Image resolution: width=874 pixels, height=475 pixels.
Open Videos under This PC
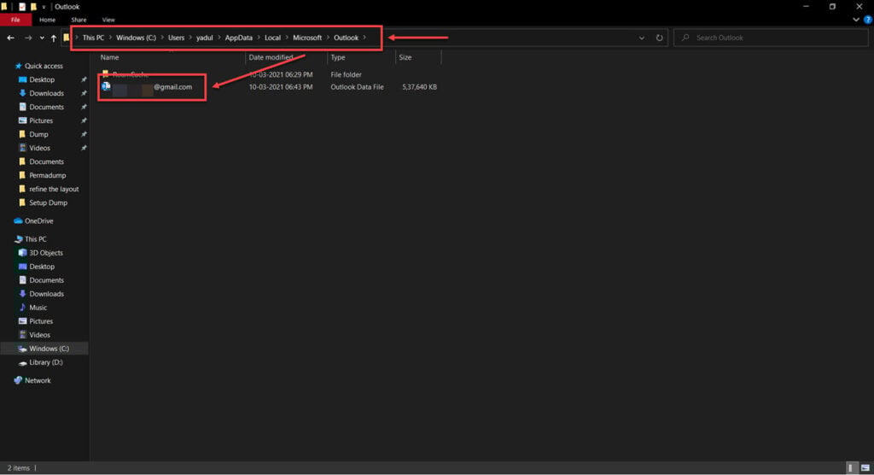(x=39, y=335)
